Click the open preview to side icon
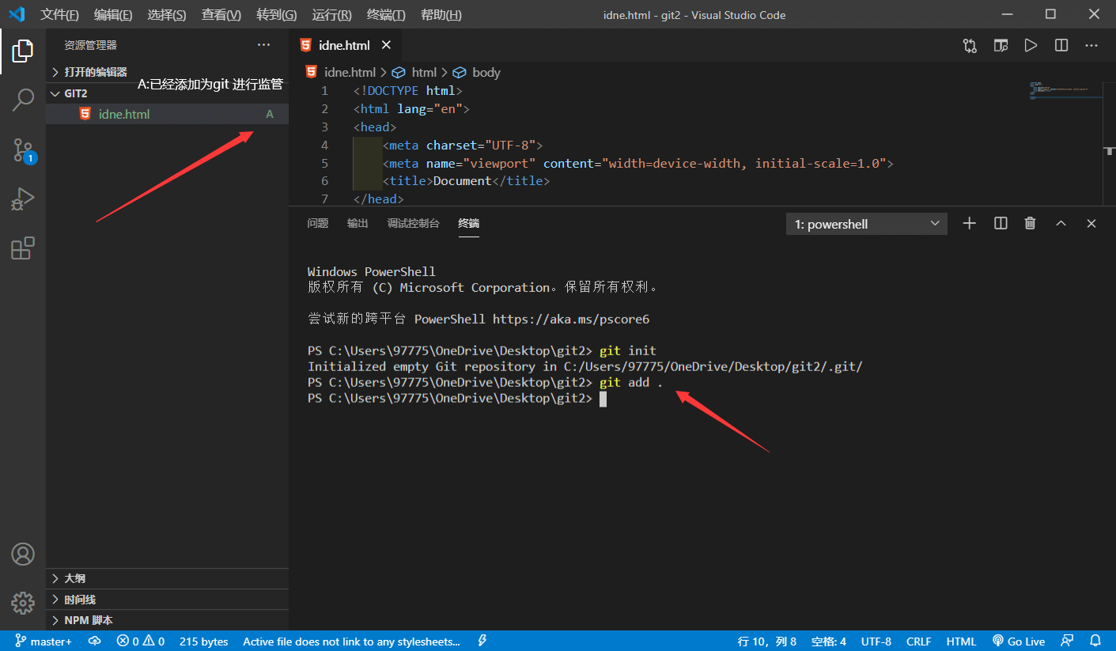The image size is (1116, 651). click(x=1001, y=45)
